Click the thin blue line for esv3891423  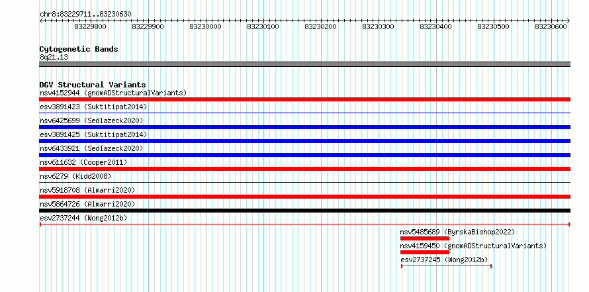coord(304,113)
